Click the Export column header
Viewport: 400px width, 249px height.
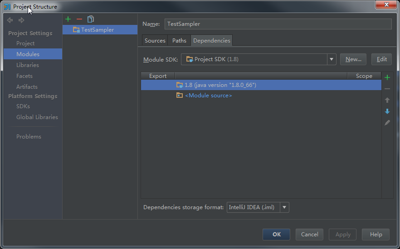click(x=158, y=76)
